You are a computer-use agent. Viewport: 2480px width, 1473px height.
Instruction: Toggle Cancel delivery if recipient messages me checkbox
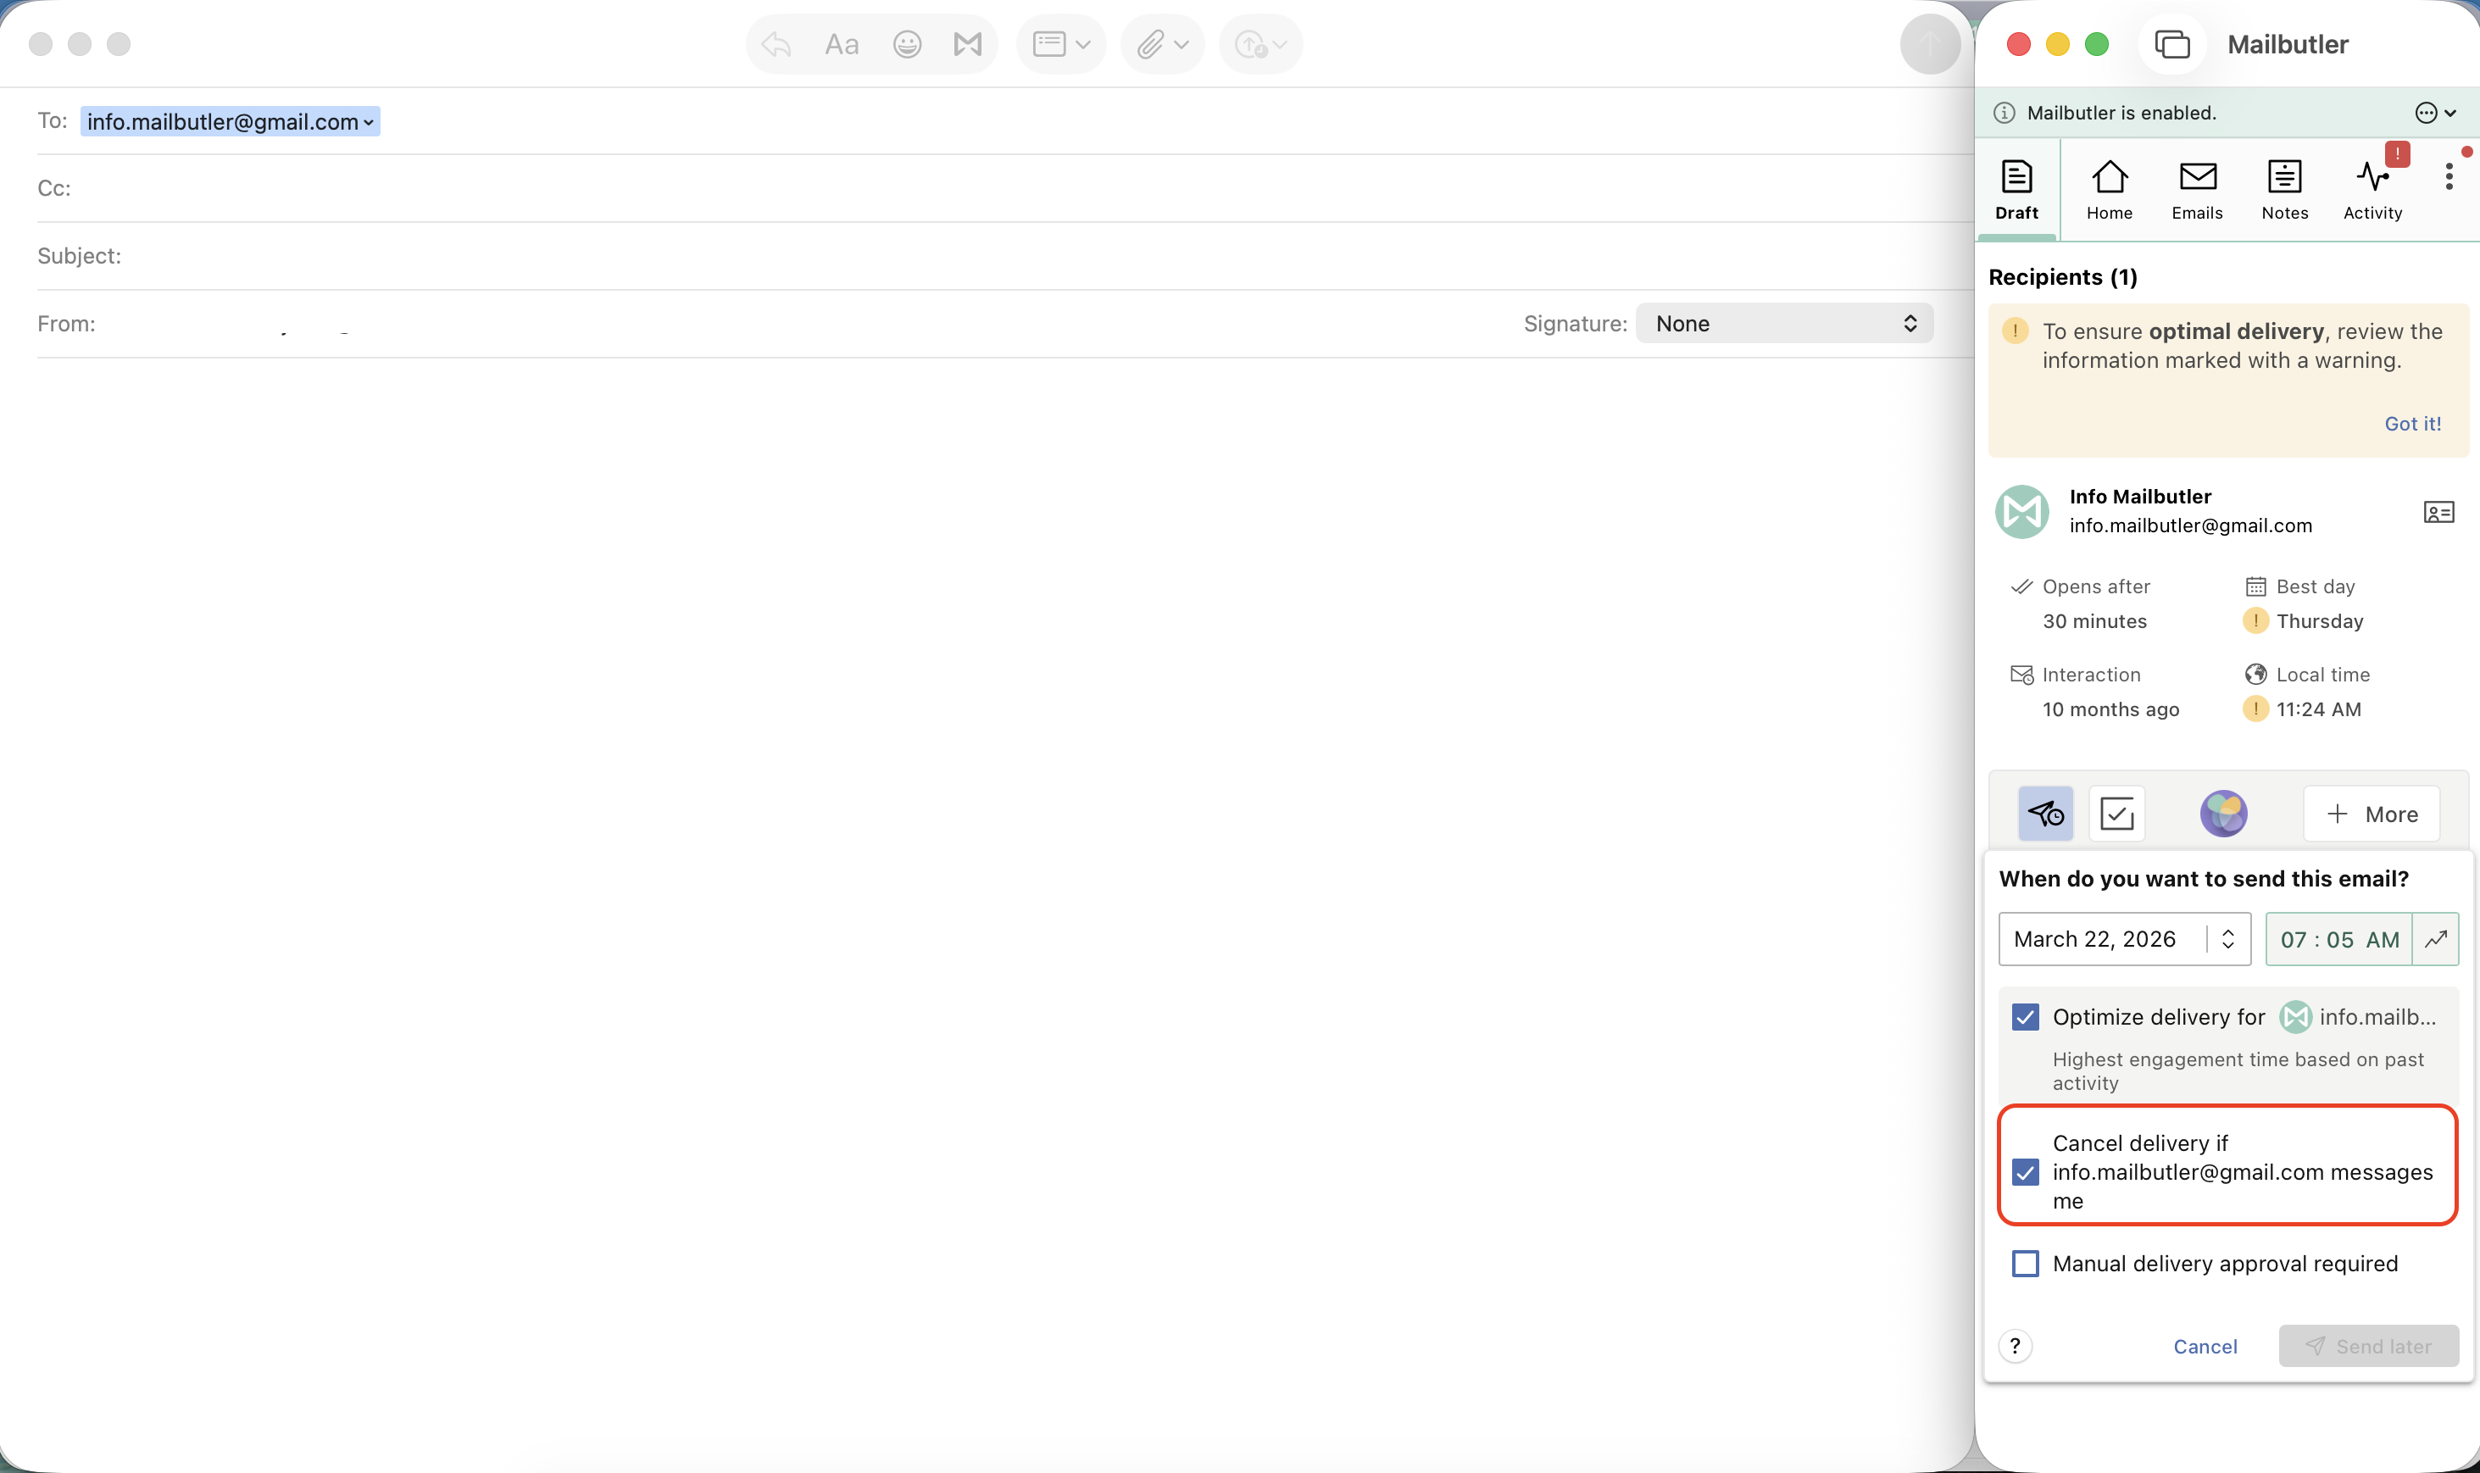pyautogui.click(x=2026, y=1172)
